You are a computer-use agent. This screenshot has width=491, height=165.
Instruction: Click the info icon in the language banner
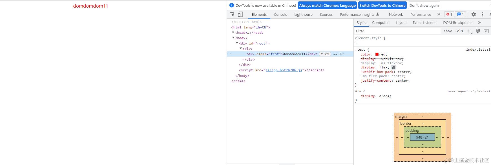232,5
